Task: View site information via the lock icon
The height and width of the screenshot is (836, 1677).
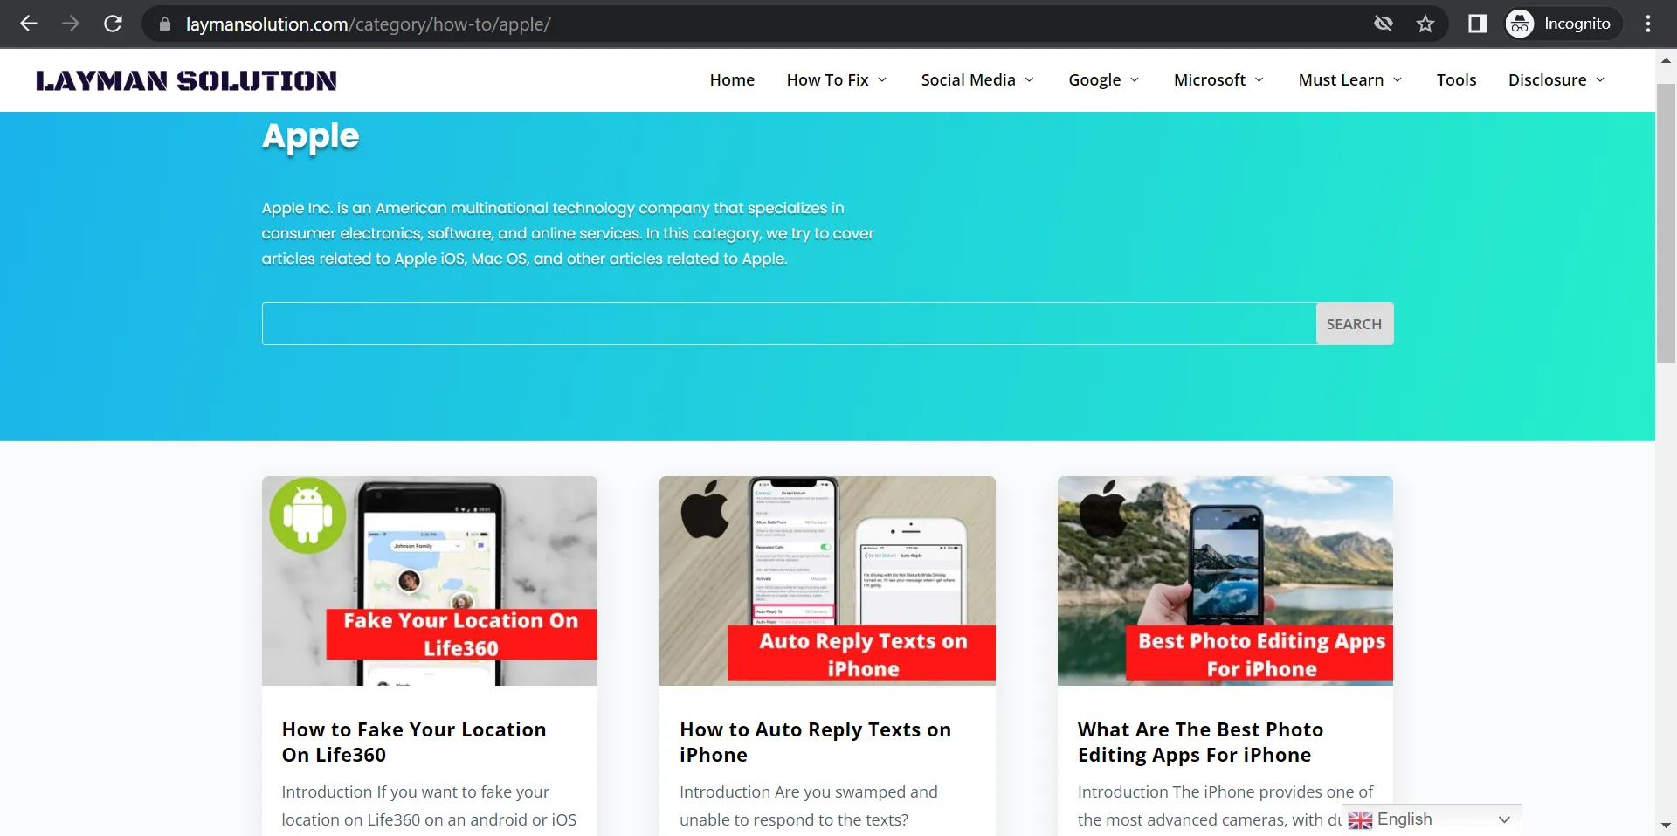Action: pos(165,24)
